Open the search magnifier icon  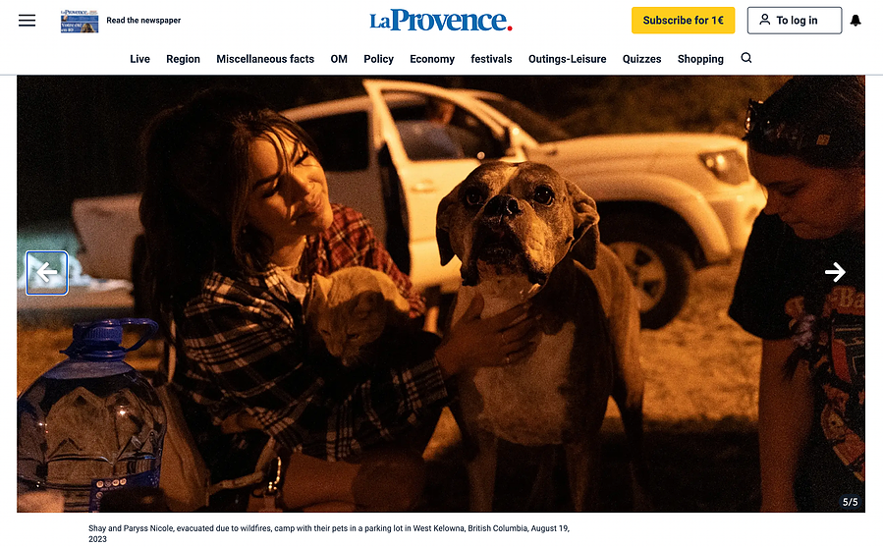pyautogui.click(x=746, y=58)
